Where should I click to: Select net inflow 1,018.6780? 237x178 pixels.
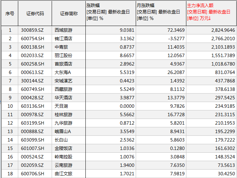pyautogui.click(x=223, y=64)
